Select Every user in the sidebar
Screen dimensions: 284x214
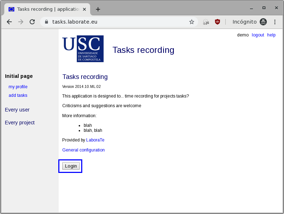pyautogui.click(x=17, y=110)
